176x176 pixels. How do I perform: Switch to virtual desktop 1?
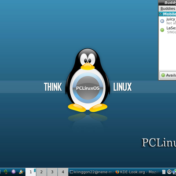(31, 172)
